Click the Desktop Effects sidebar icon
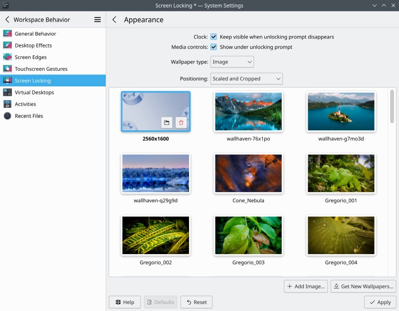 [7, 45]
